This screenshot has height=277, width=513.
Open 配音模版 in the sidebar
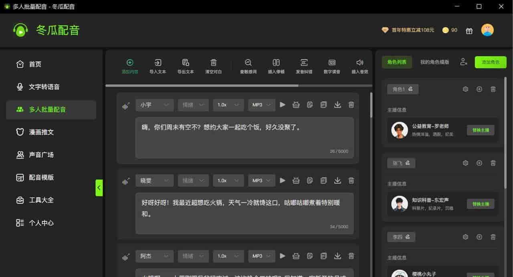[51, 177]
